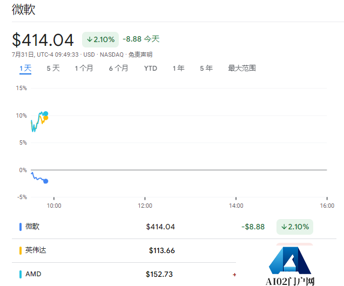Choose the 5年 range tab

[206, 69]
